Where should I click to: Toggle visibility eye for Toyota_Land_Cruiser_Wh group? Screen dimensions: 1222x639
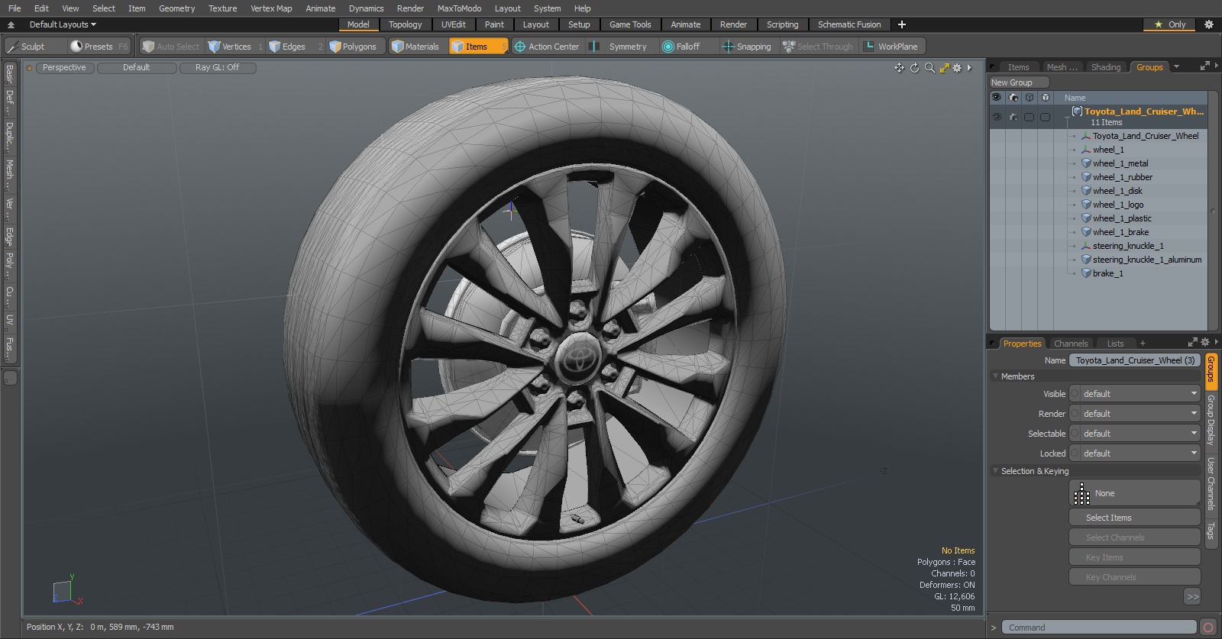pyautogui.click(x=997, y=117)
